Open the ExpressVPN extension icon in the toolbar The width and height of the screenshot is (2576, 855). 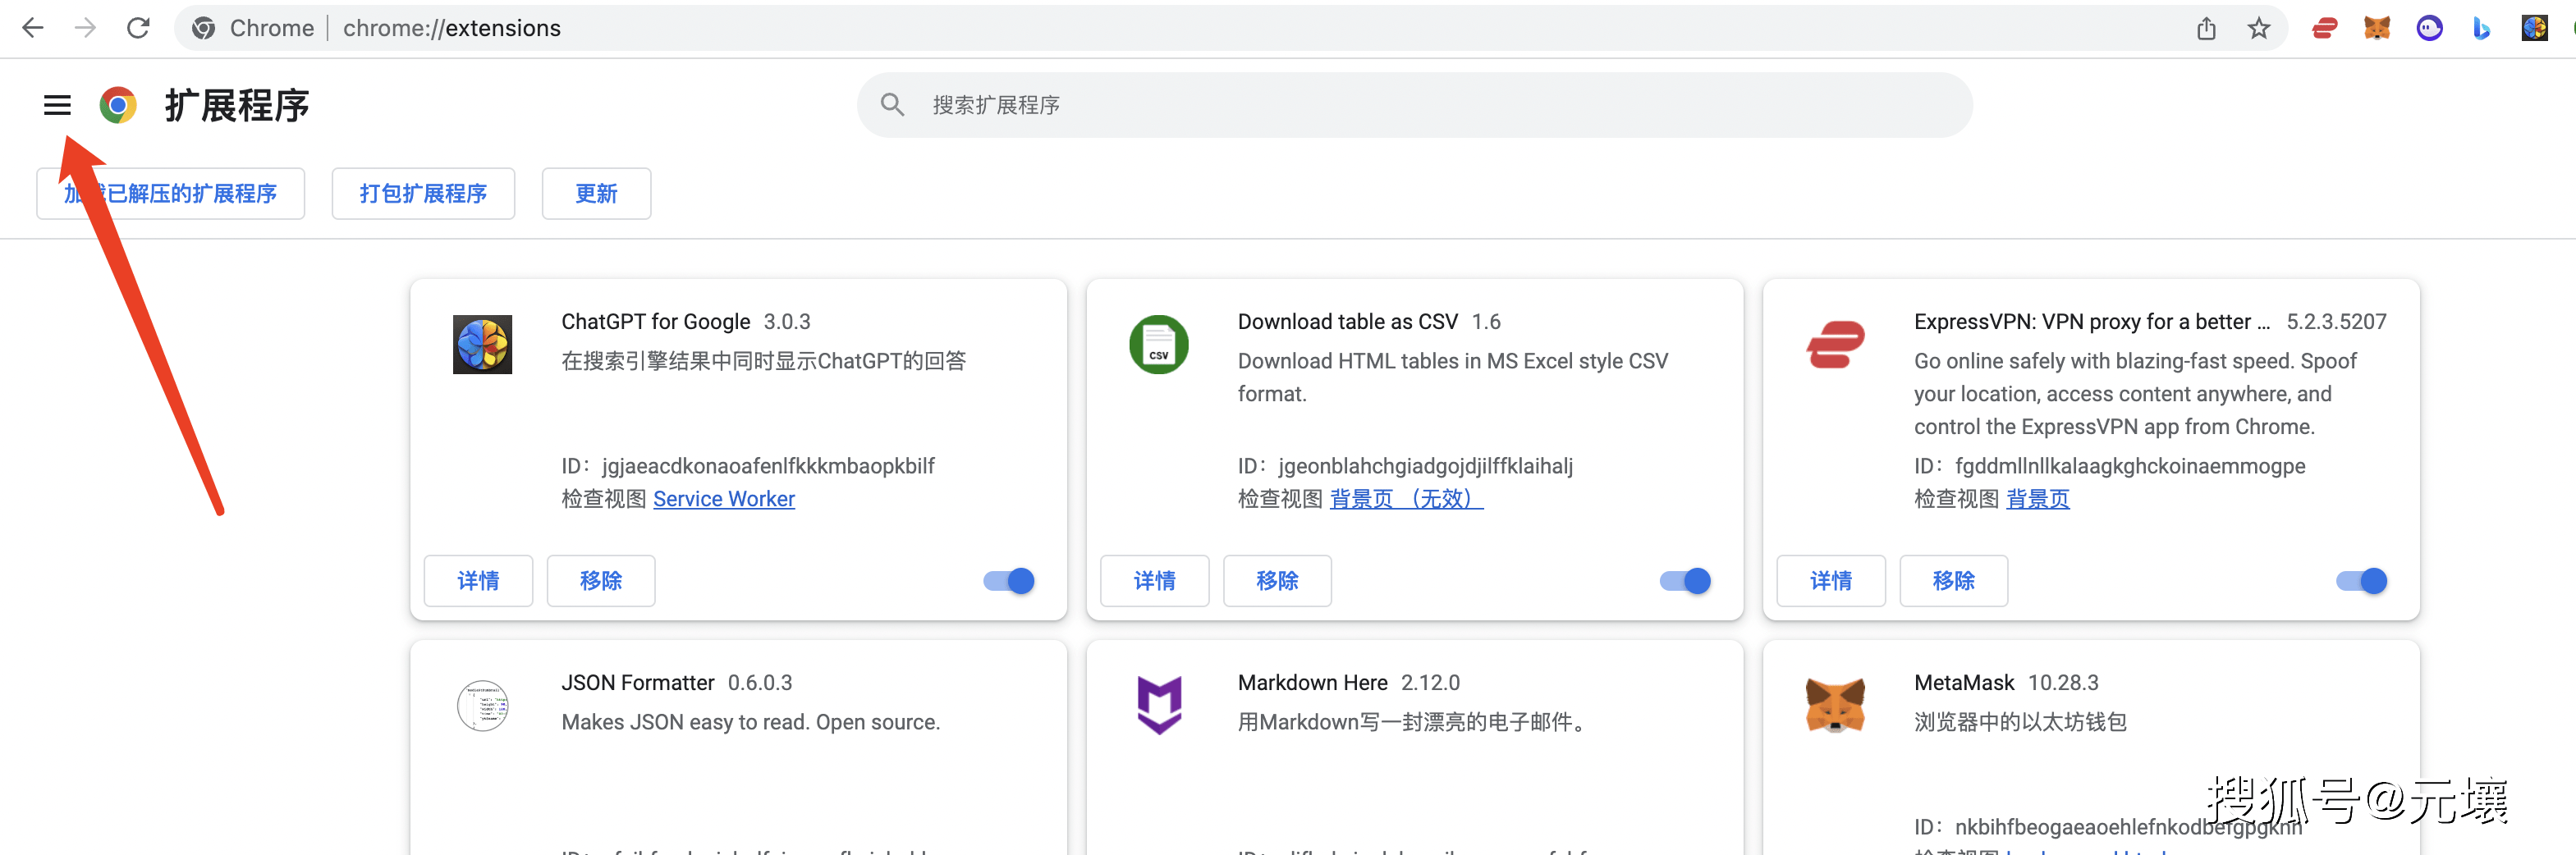(2324, 27)
